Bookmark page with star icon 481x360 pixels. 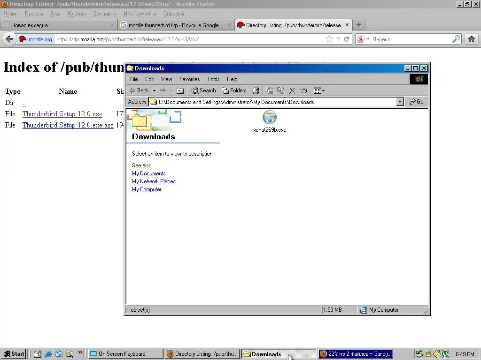(x=329, y=39)
